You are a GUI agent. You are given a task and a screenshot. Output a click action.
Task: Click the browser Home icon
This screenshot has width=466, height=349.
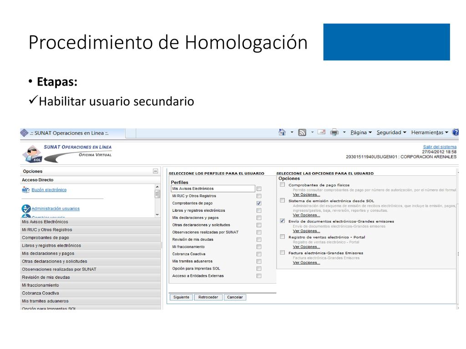282,132
